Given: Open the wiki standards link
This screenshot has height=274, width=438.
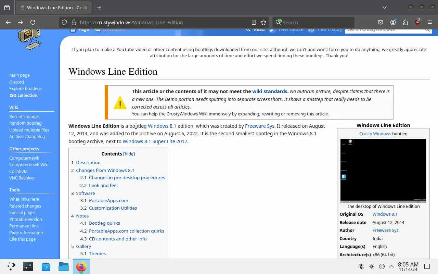Looking at the screenshot, I should [x=270, y=91].
